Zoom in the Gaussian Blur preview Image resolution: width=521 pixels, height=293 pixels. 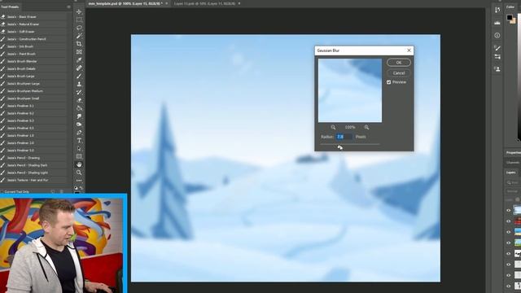pos(366,127)
